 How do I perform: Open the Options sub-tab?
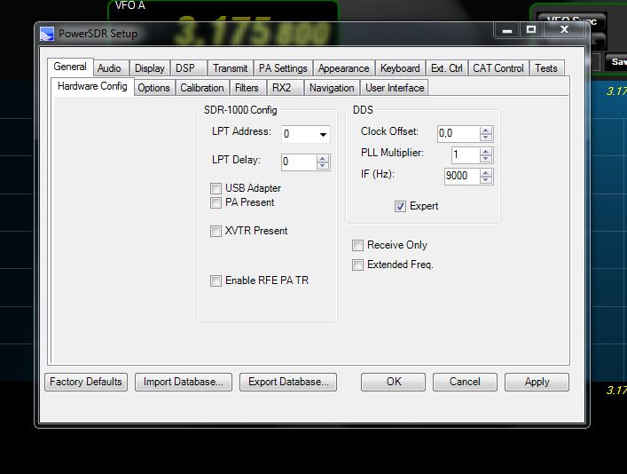coord(153,88)
